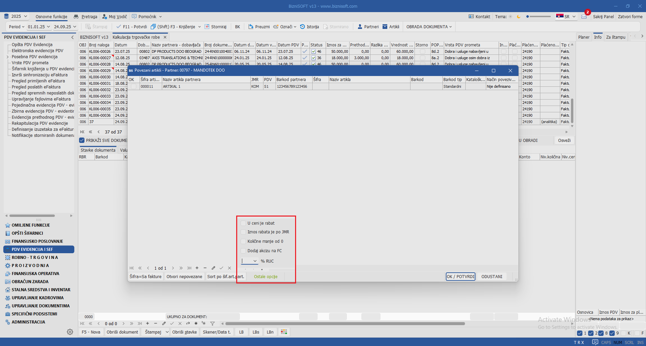The image size is (646, 346).
Task: Click the Preuzmi import icon
Action: pyautogui.click(x=251, y=27)
